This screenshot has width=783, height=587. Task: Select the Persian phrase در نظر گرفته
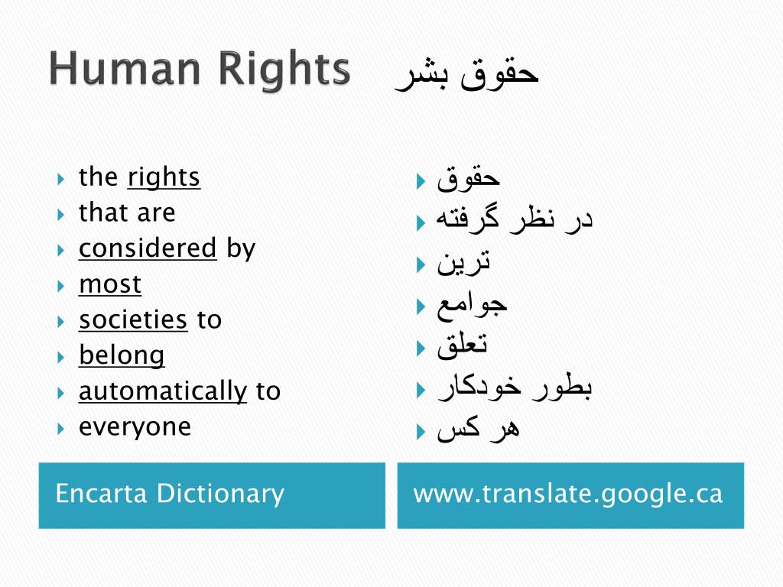point(515,219)
